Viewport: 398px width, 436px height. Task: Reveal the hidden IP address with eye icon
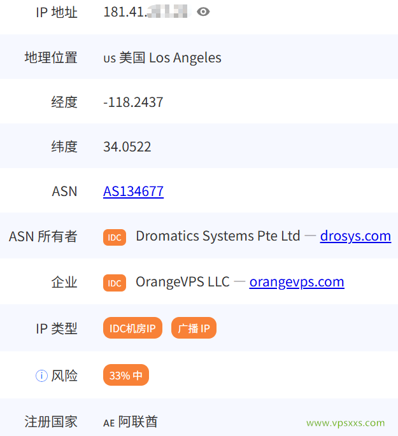click(203, 11)
